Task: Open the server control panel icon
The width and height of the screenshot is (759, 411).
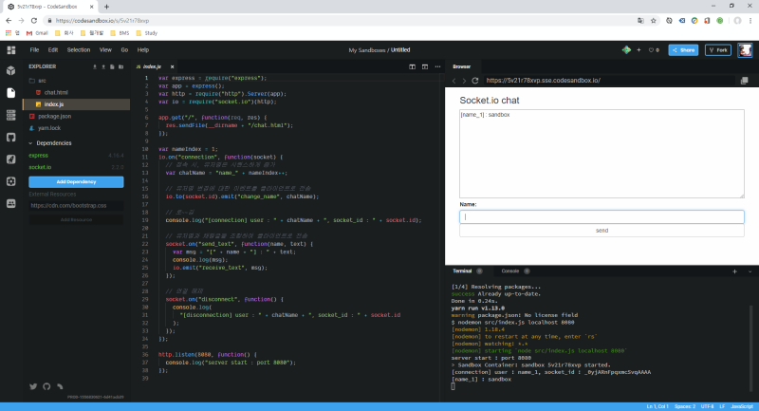Action: (11, 115)
